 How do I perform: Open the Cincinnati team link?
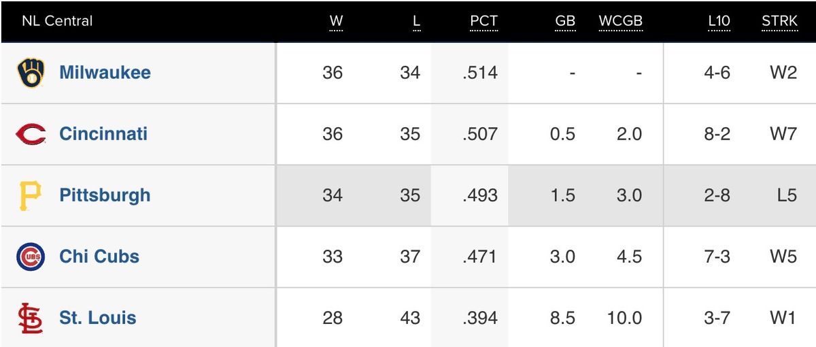[x=103, y=133]
